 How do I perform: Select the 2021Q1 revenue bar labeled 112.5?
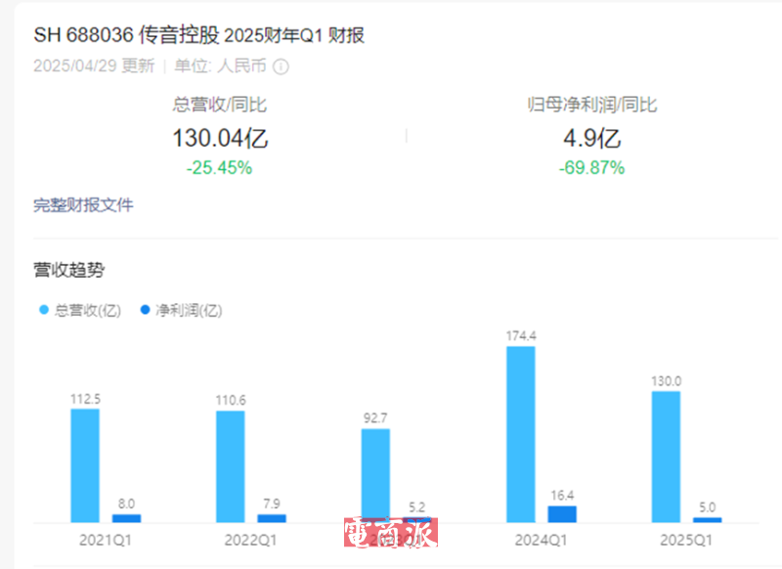pyautogui.click(x=85, y=465)
